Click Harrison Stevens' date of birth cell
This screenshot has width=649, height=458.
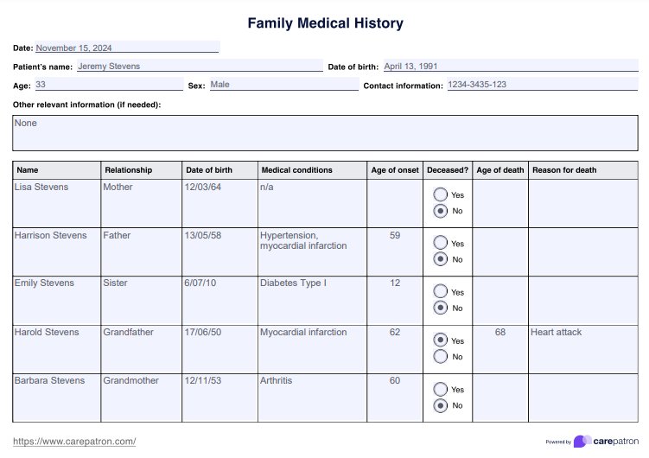220,251
